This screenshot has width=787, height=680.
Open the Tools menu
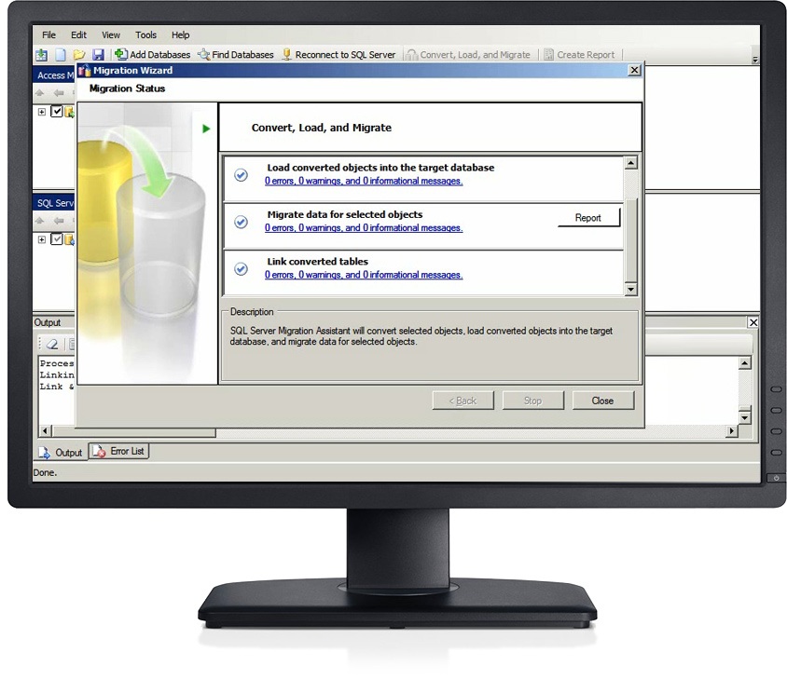[145, 35]
